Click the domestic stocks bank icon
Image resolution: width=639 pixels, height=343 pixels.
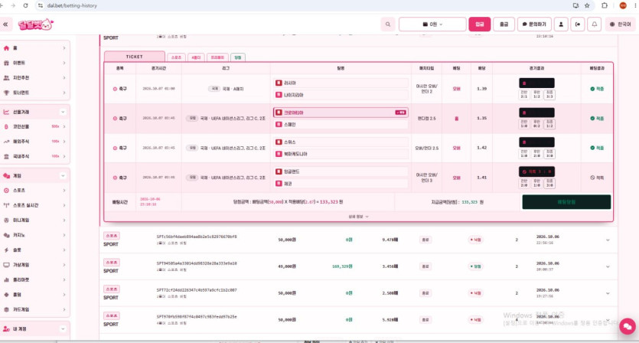click(x=6, y=157)
